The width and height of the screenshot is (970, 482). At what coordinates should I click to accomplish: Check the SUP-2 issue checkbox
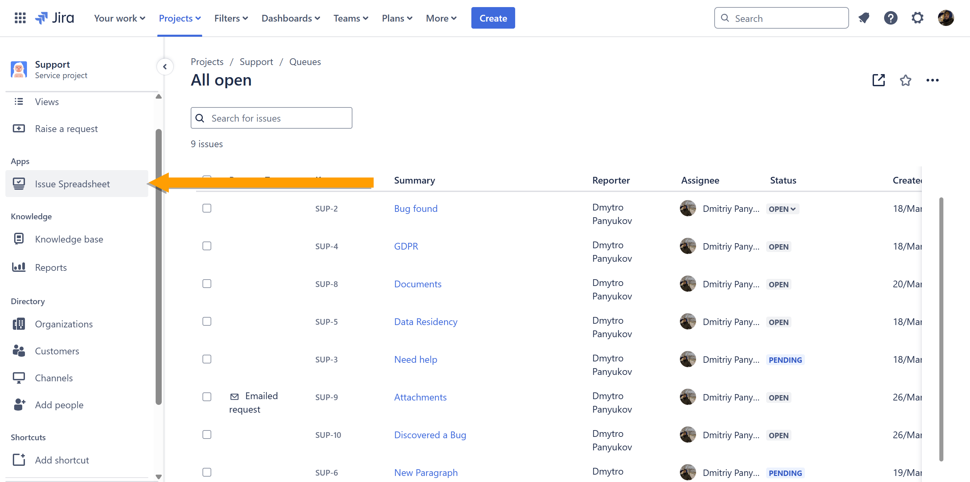[x=207, y=208]
